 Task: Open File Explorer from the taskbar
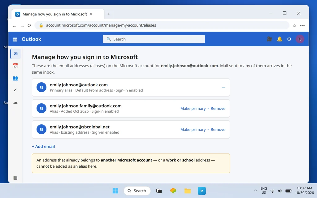(187, 191)
